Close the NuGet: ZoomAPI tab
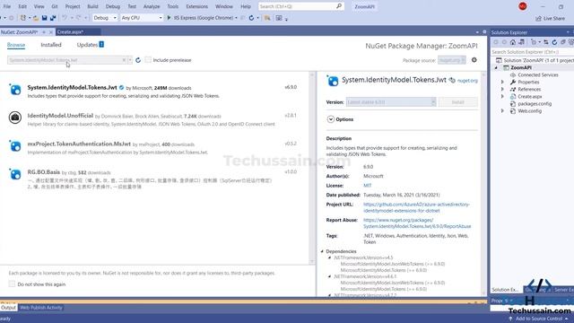 click(51, 32)
